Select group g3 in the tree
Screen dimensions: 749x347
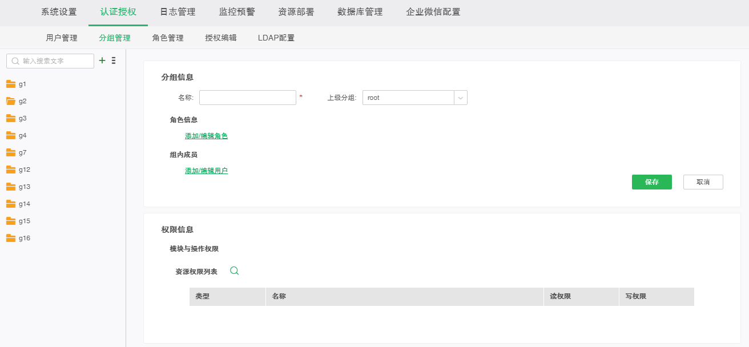23,118
